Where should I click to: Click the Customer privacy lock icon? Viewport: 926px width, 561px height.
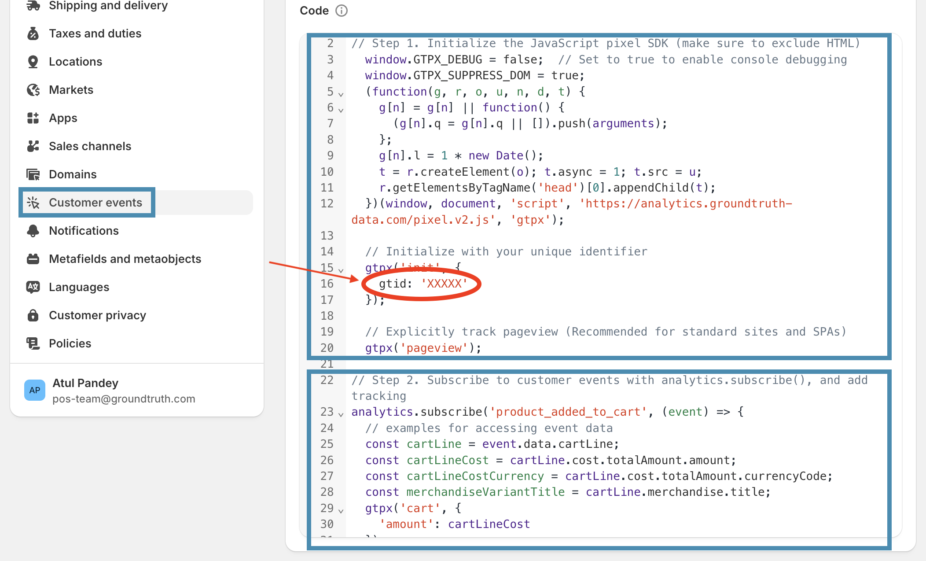tap(33, 315)
